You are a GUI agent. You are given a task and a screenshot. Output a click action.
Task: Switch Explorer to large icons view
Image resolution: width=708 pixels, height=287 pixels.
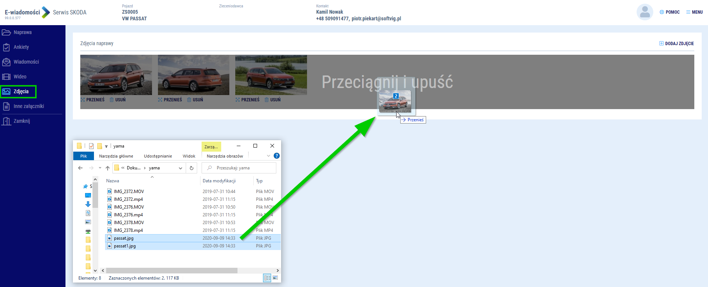(275, 278)
